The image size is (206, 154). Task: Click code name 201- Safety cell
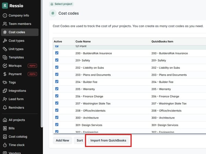(x=83, y=60)
